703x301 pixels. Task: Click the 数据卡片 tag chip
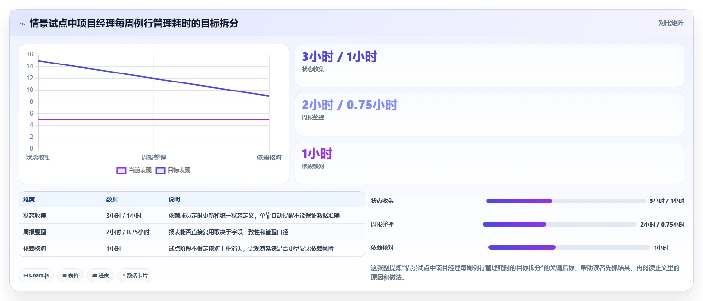[x=135, y=275]
